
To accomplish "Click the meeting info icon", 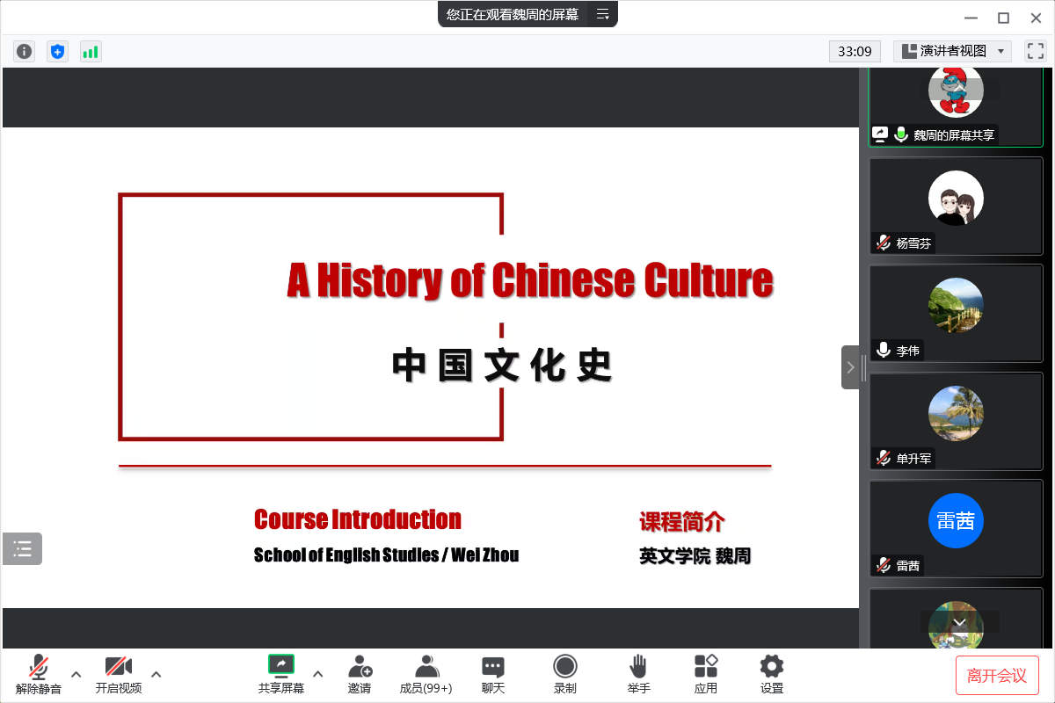I will pyautogui.click(x=24, y=52).
